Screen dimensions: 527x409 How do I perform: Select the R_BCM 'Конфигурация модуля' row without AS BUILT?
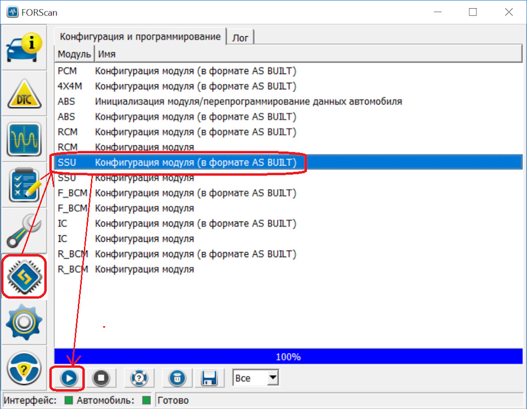tap(288, 269)
